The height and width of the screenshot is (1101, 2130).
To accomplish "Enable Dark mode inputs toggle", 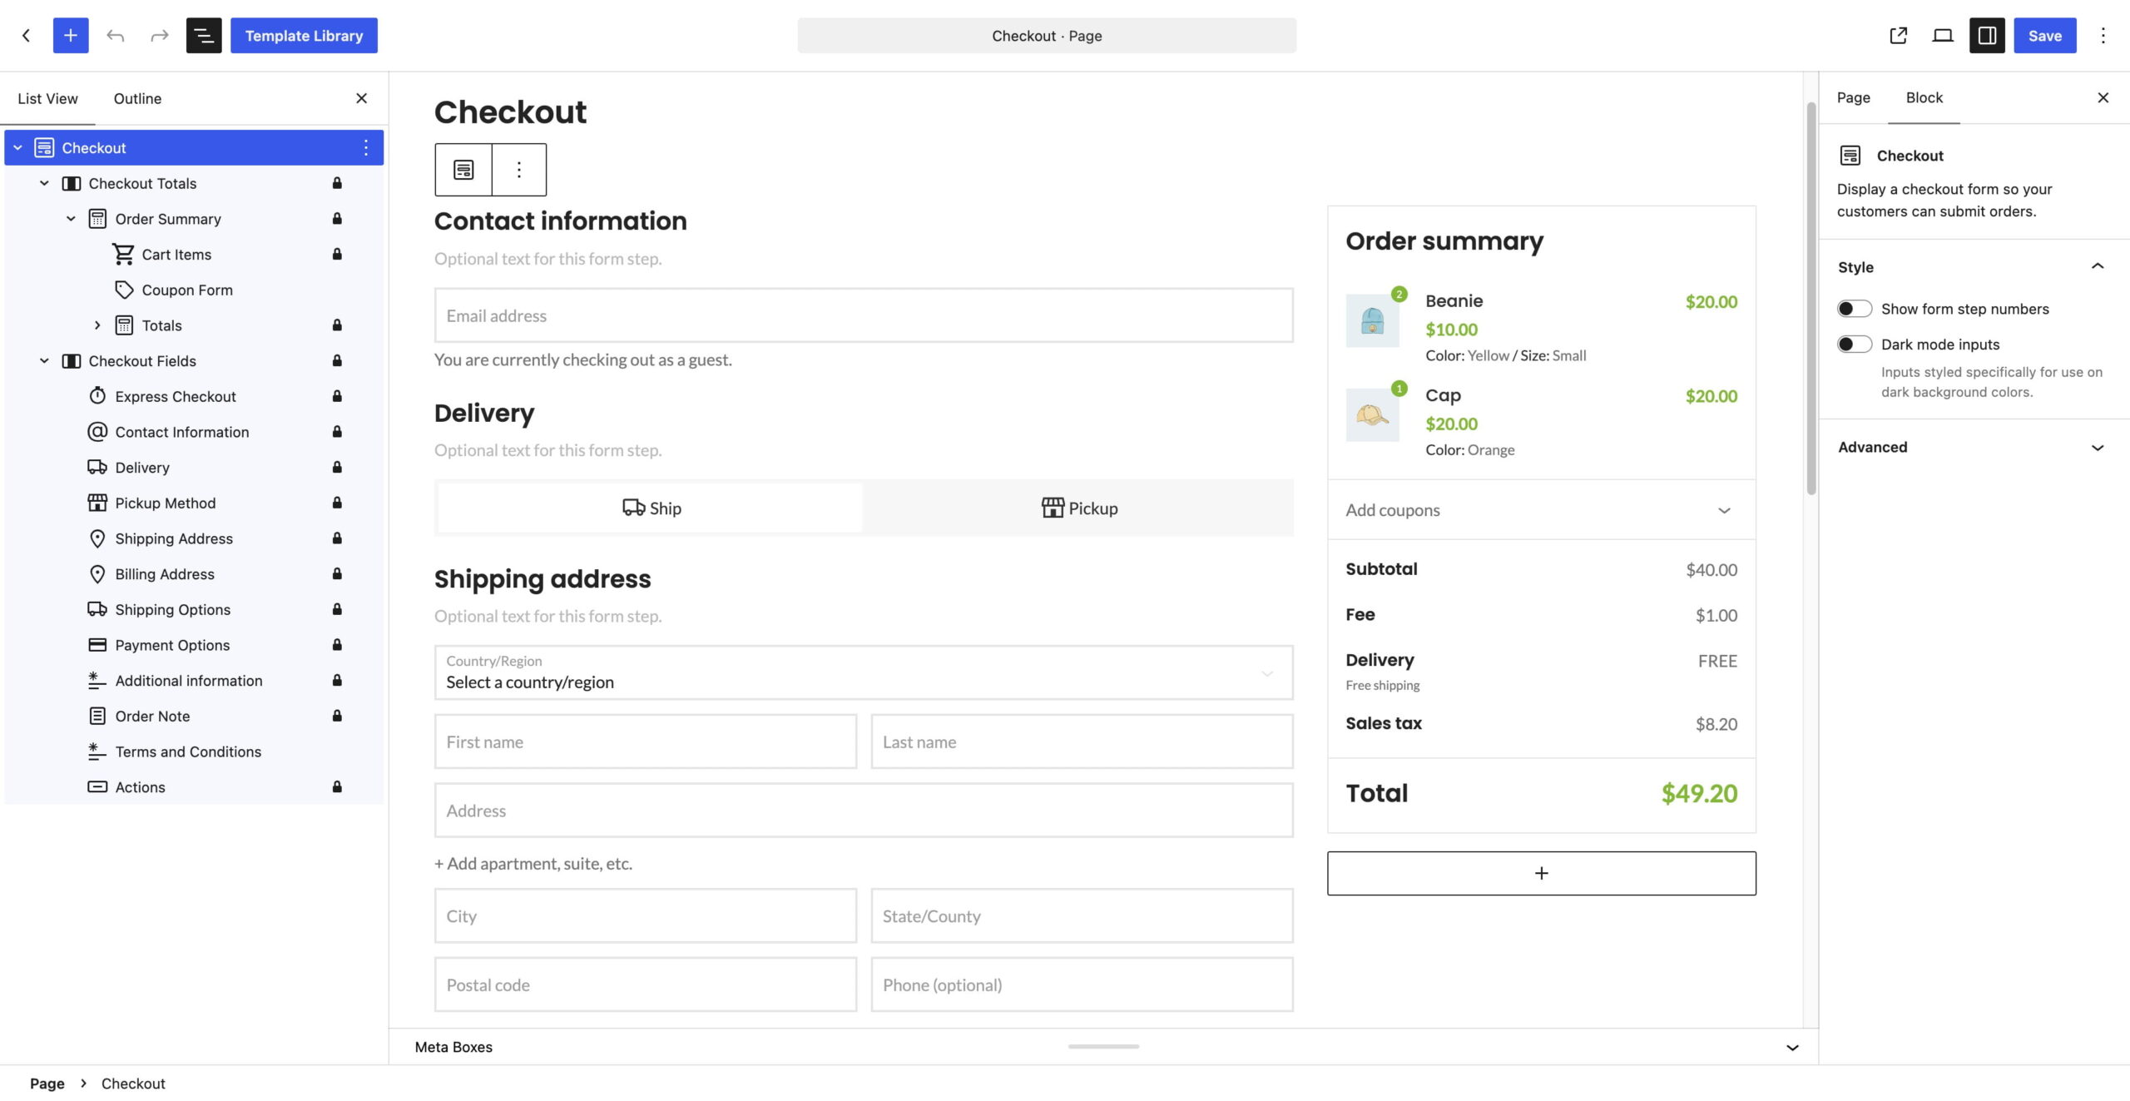I will pyautogui.click(x=1854, y=345).
